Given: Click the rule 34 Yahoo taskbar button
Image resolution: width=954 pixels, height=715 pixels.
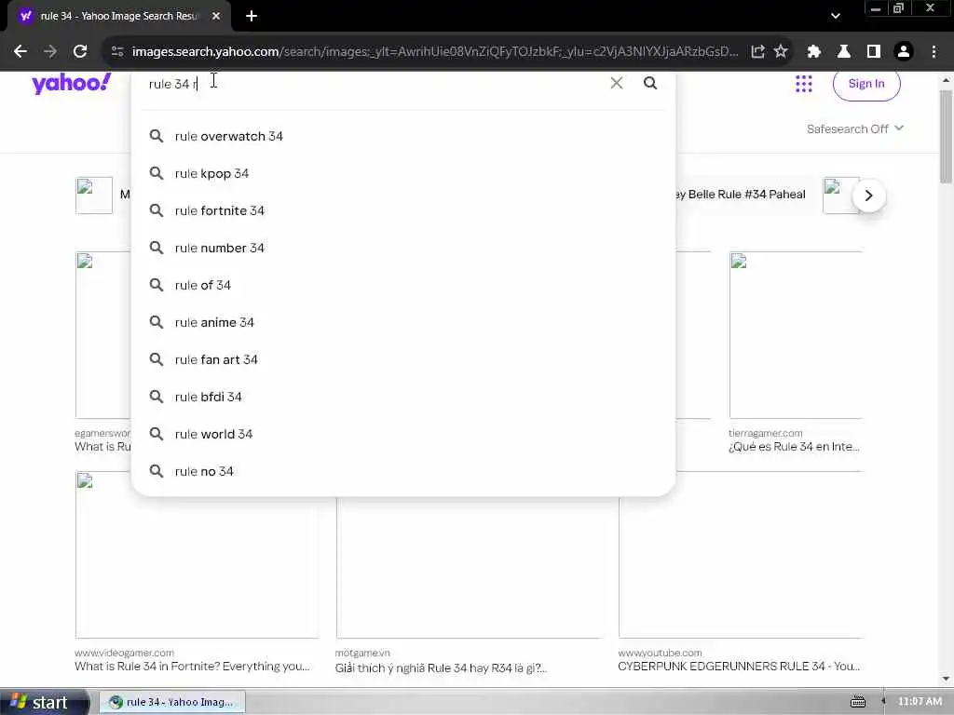Looking at the screenshot, I should (171, 702).
